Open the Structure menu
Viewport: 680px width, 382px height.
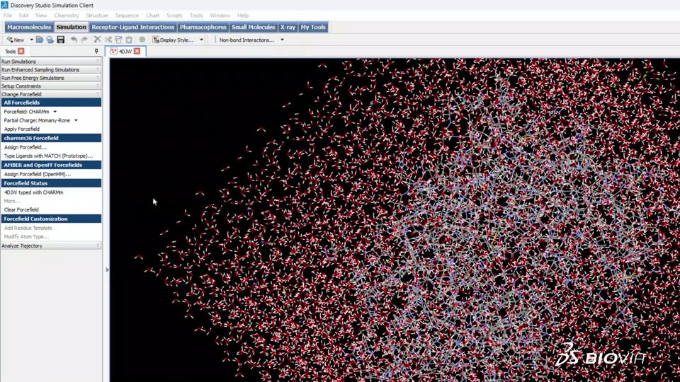click(97, 15)
